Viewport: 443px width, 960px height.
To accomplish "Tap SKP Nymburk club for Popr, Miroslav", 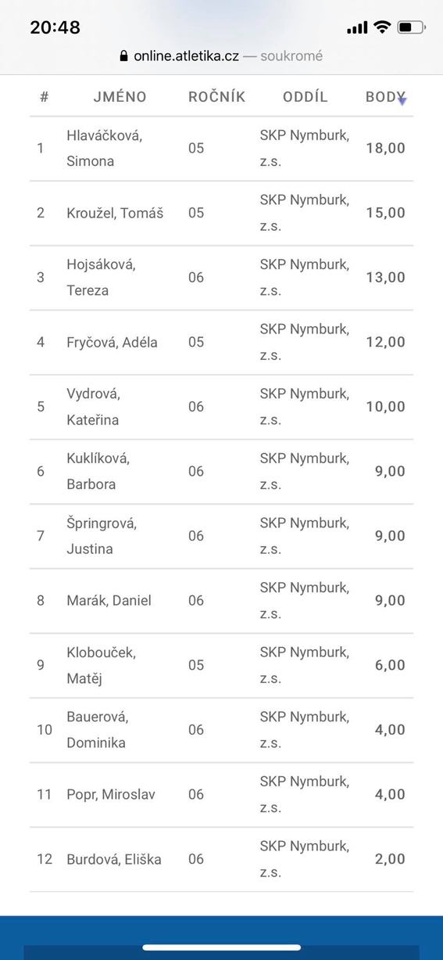I will [x=305, y=794].
